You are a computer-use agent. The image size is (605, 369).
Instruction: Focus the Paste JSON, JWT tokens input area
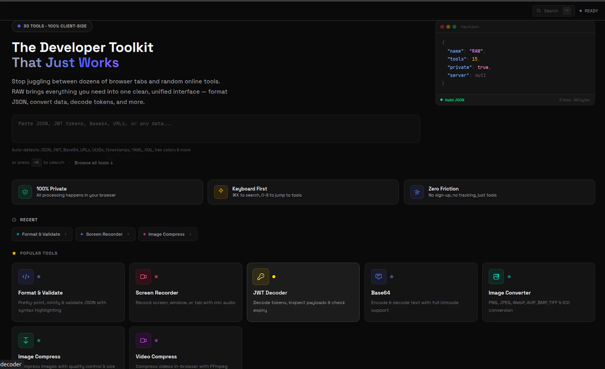click(x=216, y=129)
